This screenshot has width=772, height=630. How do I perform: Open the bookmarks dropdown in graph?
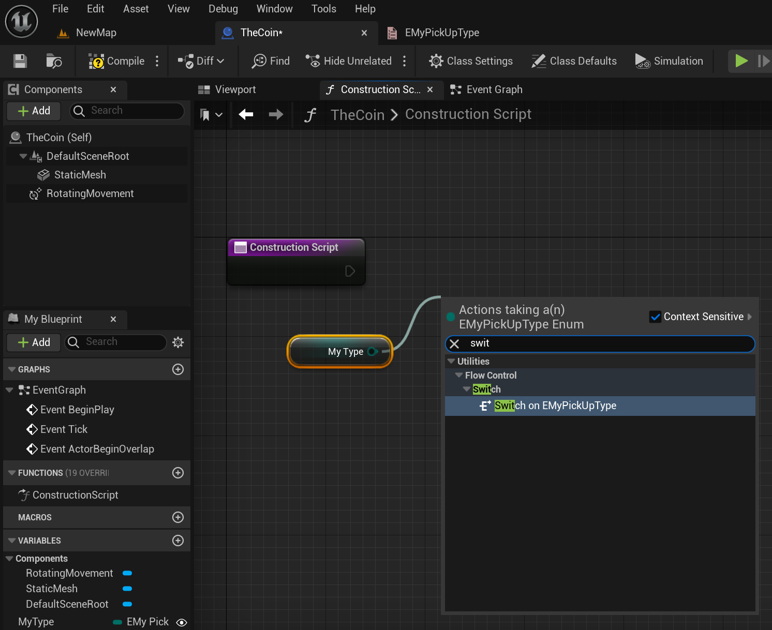pos(211,114)
